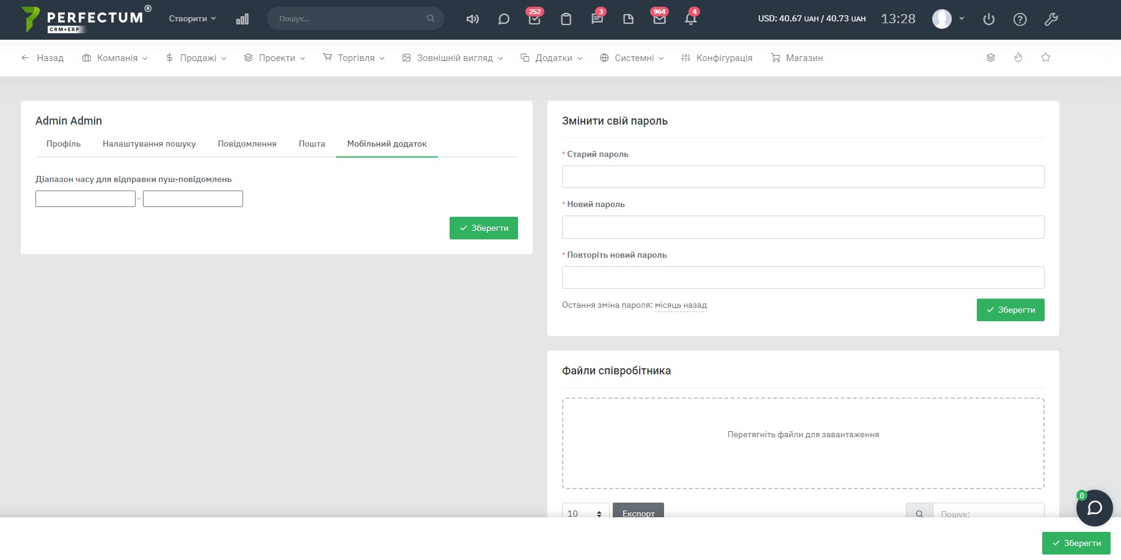Open the user avatar dropdown
The height and width of the screenshot is (560, 1121).
pyautogui.click(x=948, y=19)
